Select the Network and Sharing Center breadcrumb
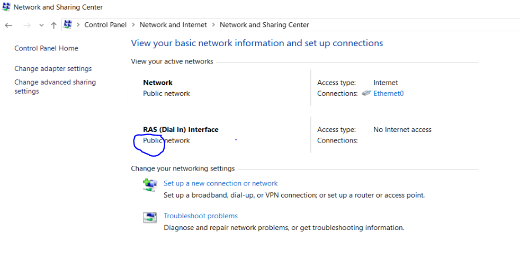 coord(264,24)
